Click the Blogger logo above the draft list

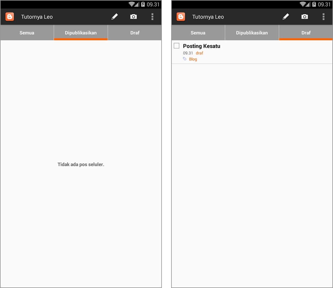pos(181,17)
